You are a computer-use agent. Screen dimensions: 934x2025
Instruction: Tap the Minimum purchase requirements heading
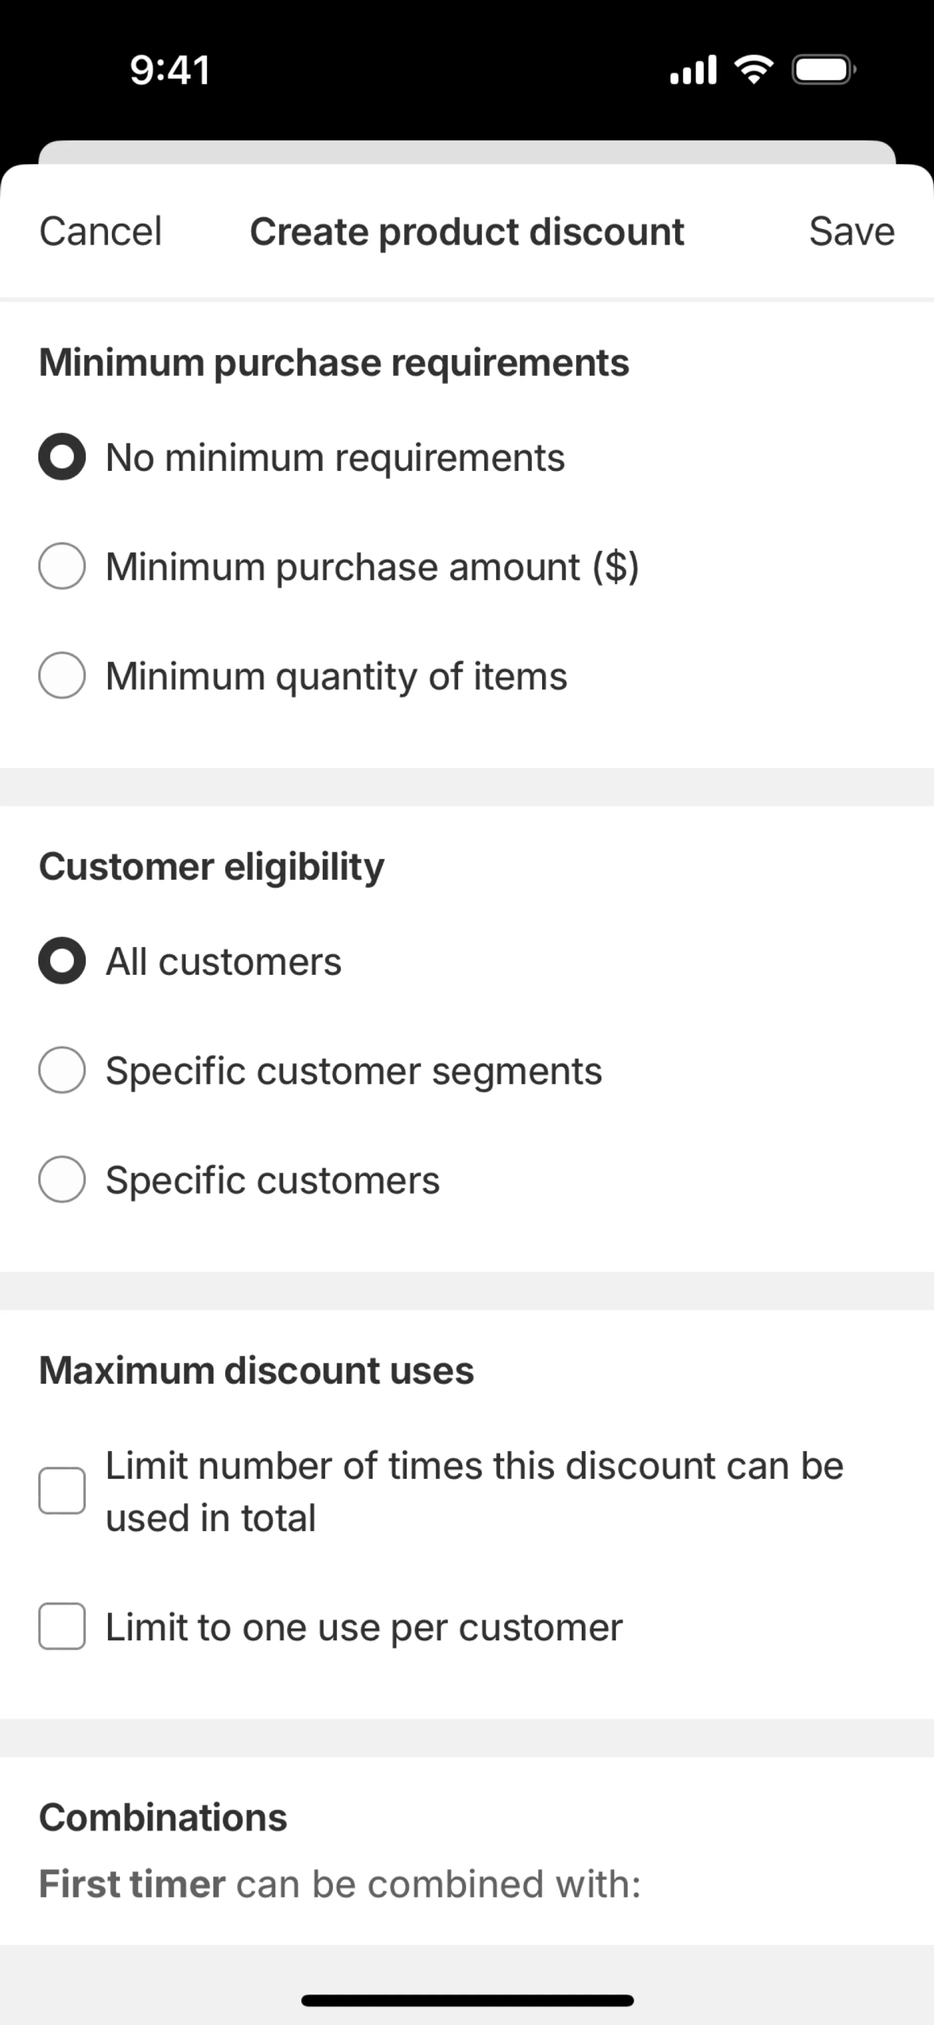click(334, 363)
